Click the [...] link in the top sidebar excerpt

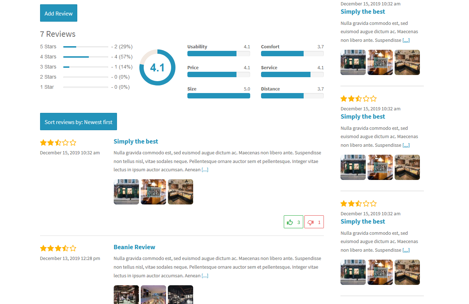tap(406, 40)
